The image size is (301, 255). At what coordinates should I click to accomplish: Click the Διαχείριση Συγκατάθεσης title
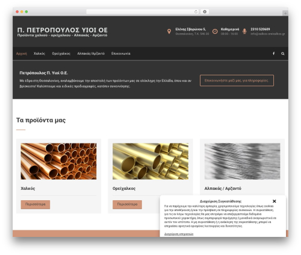(220, 201)
